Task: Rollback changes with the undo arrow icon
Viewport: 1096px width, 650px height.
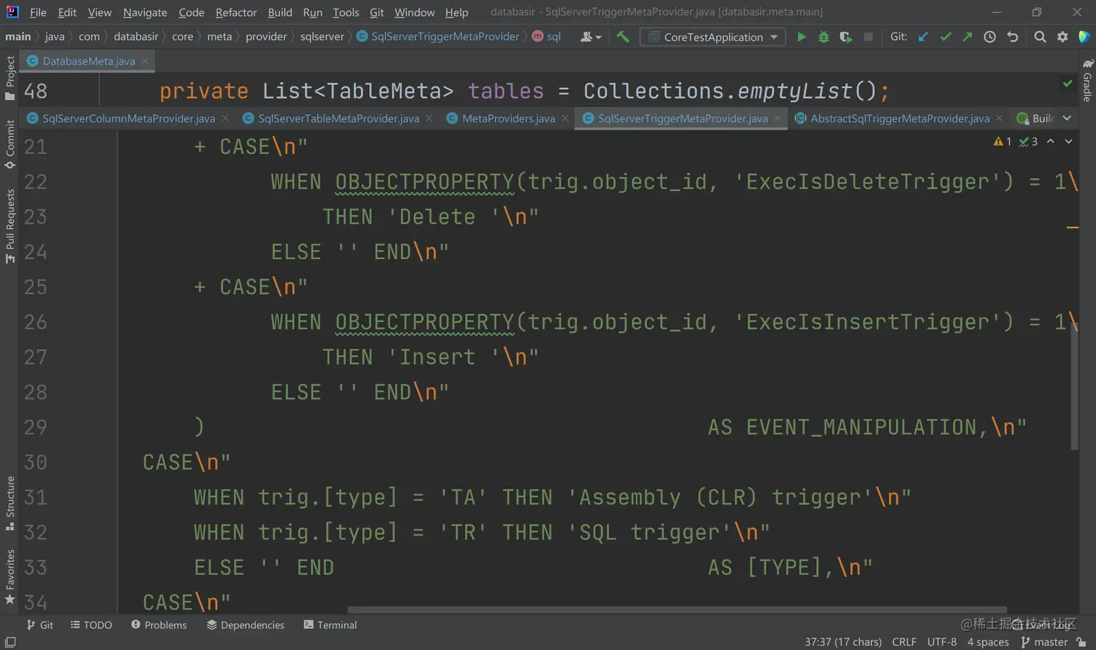Action: point(1013,36)
